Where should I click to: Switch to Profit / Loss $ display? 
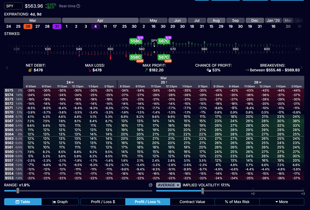click(103, 202)
